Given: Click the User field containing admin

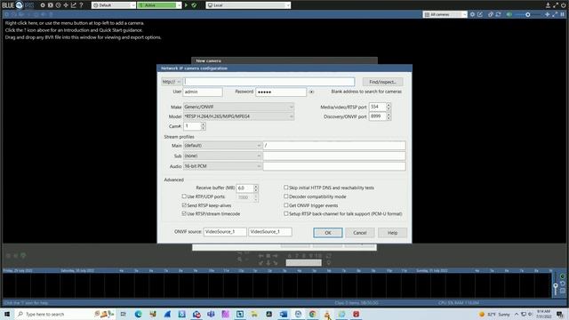Looking at the screenshot, I should tap(203, 92).
